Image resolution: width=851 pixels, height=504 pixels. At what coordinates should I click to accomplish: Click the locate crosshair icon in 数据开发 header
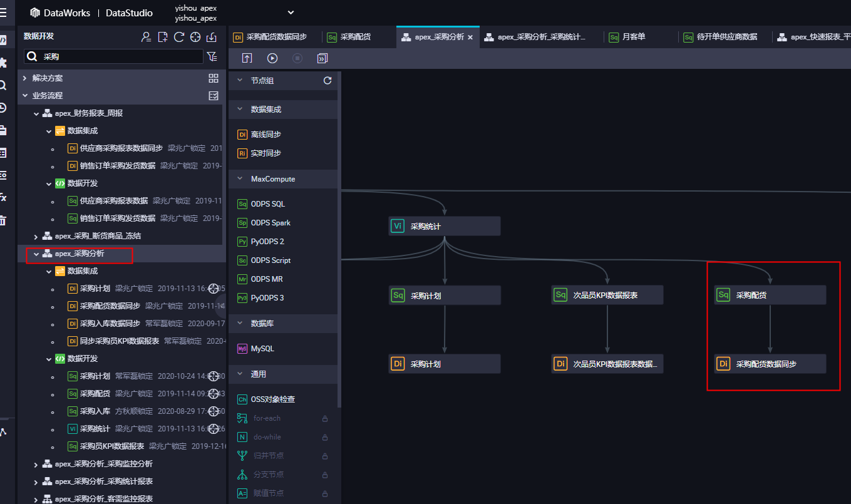click(x=195, y=37)
